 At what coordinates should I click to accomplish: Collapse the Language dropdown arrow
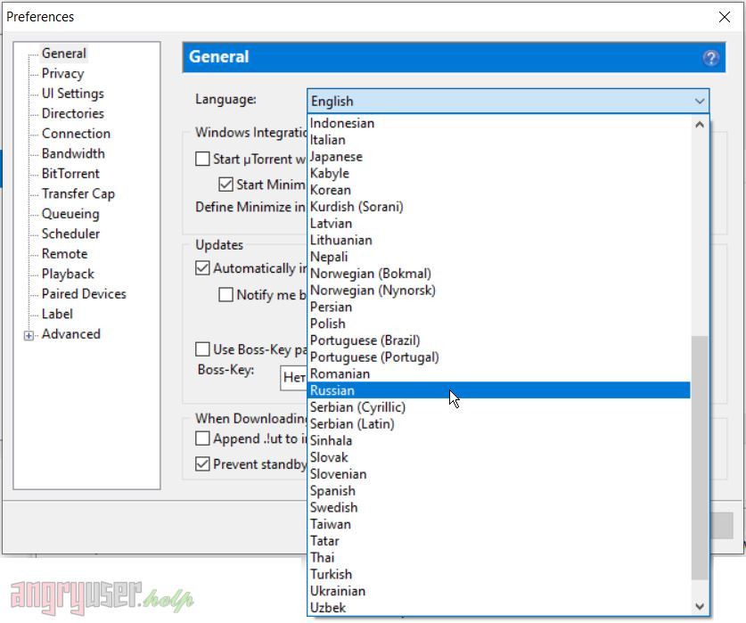[x=700, y=102]
